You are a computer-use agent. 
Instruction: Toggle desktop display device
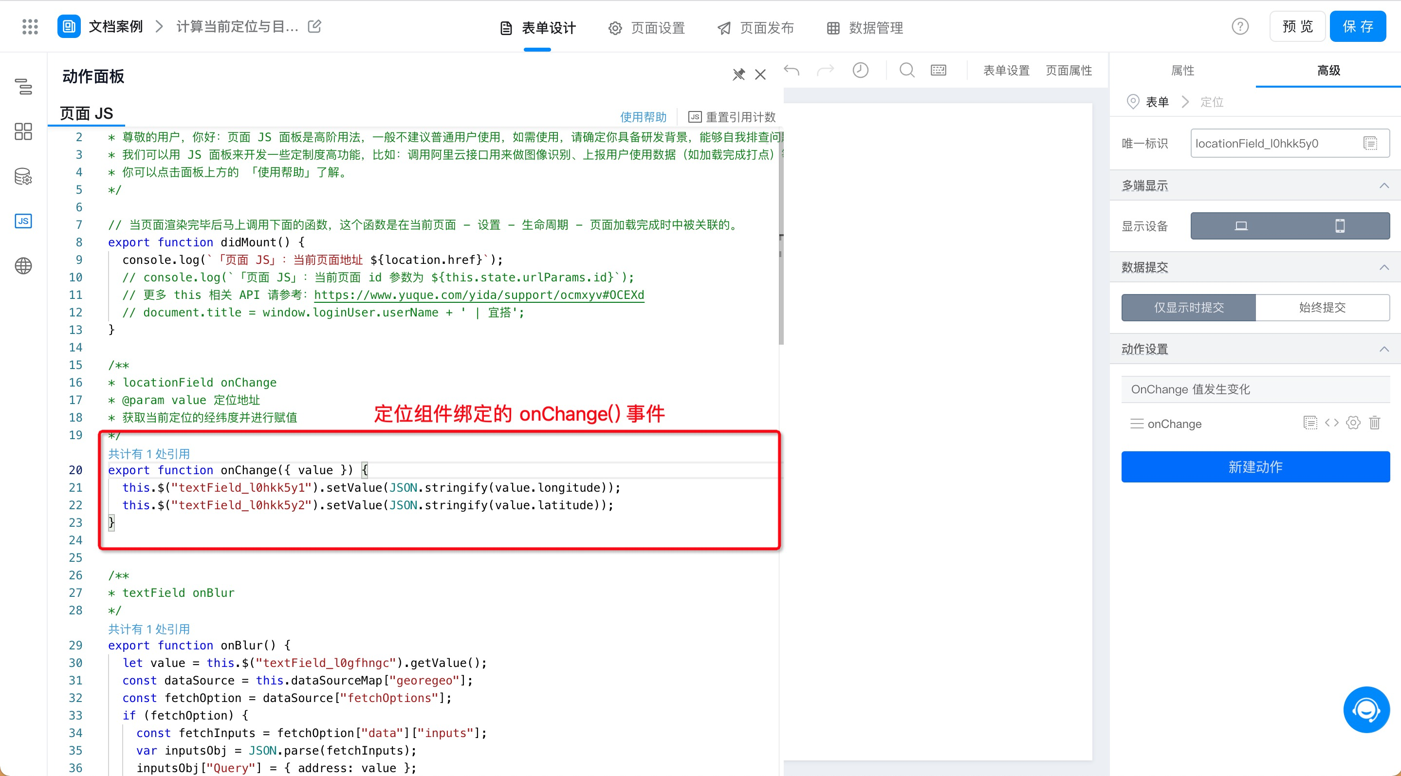click(1240, 226)
